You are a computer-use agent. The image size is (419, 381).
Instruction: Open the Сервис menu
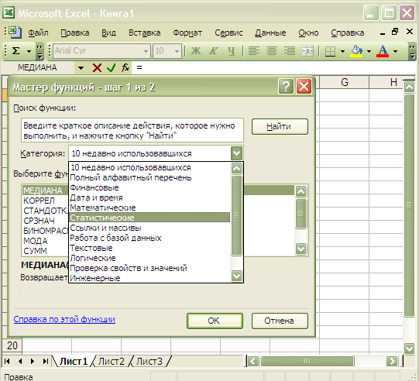tap(228, 33)
